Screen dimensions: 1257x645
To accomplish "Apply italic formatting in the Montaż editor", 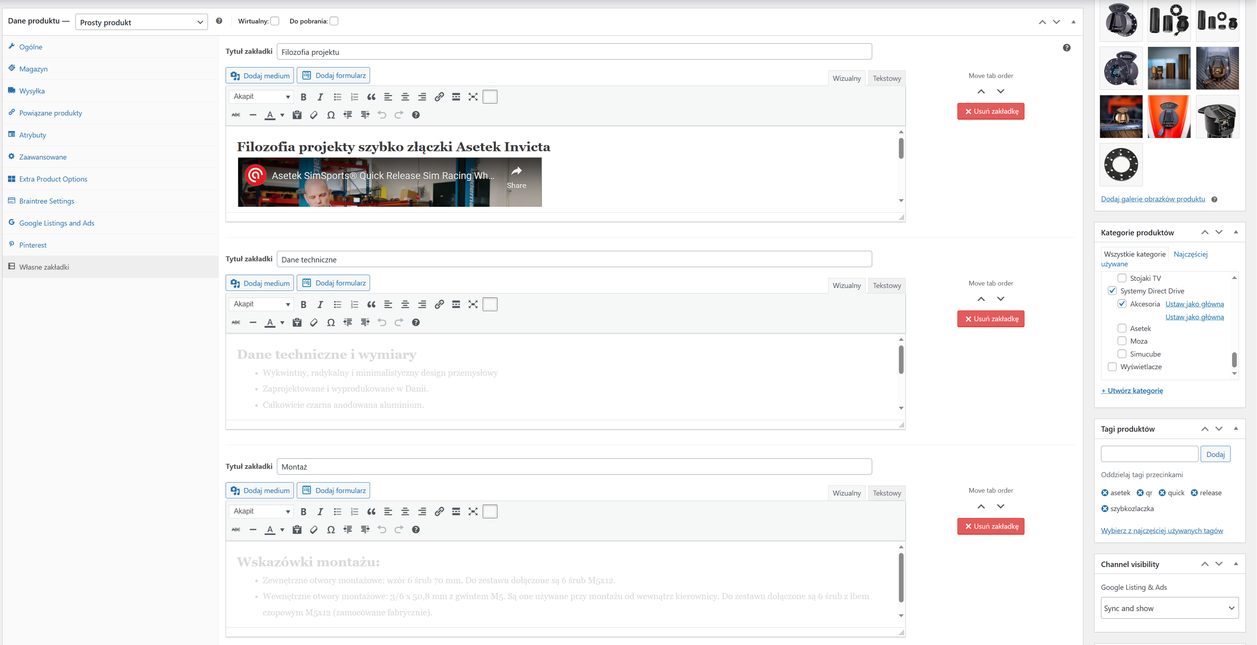I will click(321, 511).
